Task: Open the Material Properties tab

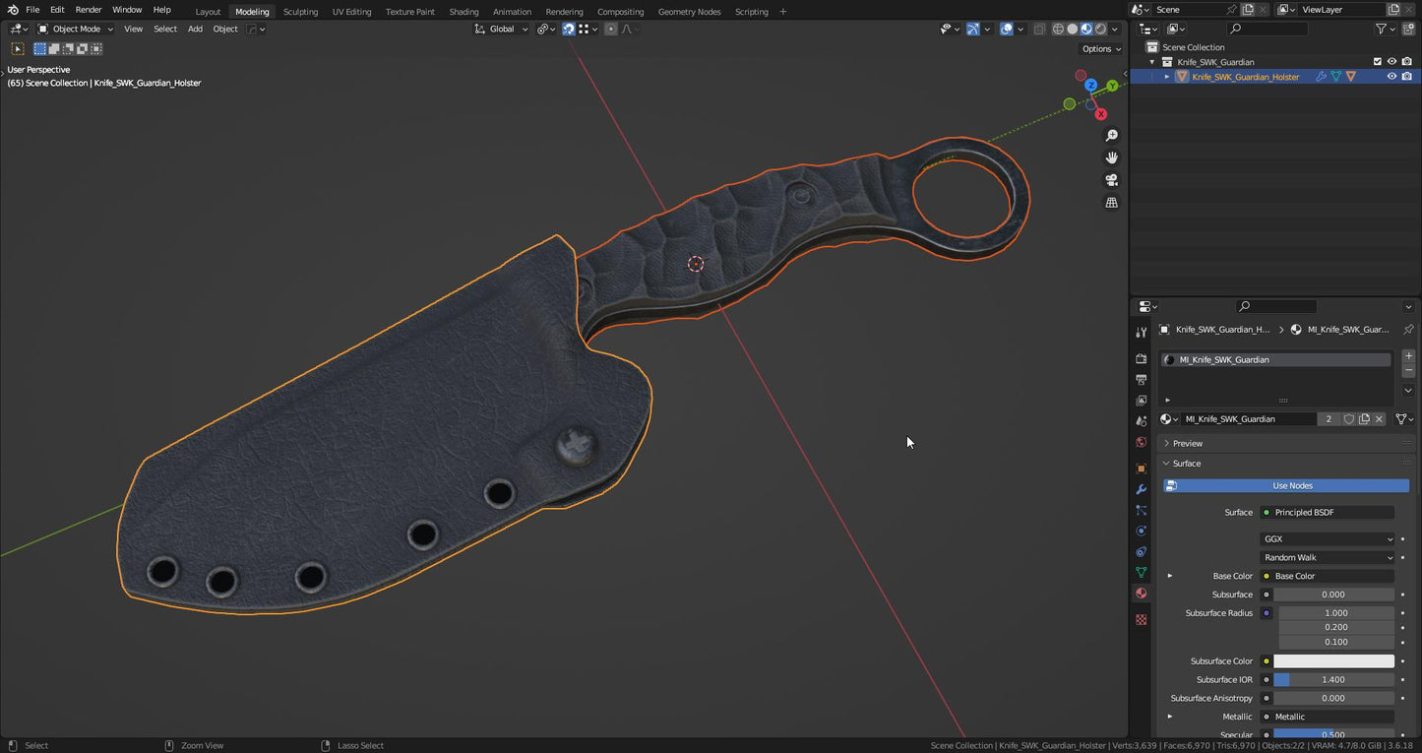Action: (x=1141, y=593)
